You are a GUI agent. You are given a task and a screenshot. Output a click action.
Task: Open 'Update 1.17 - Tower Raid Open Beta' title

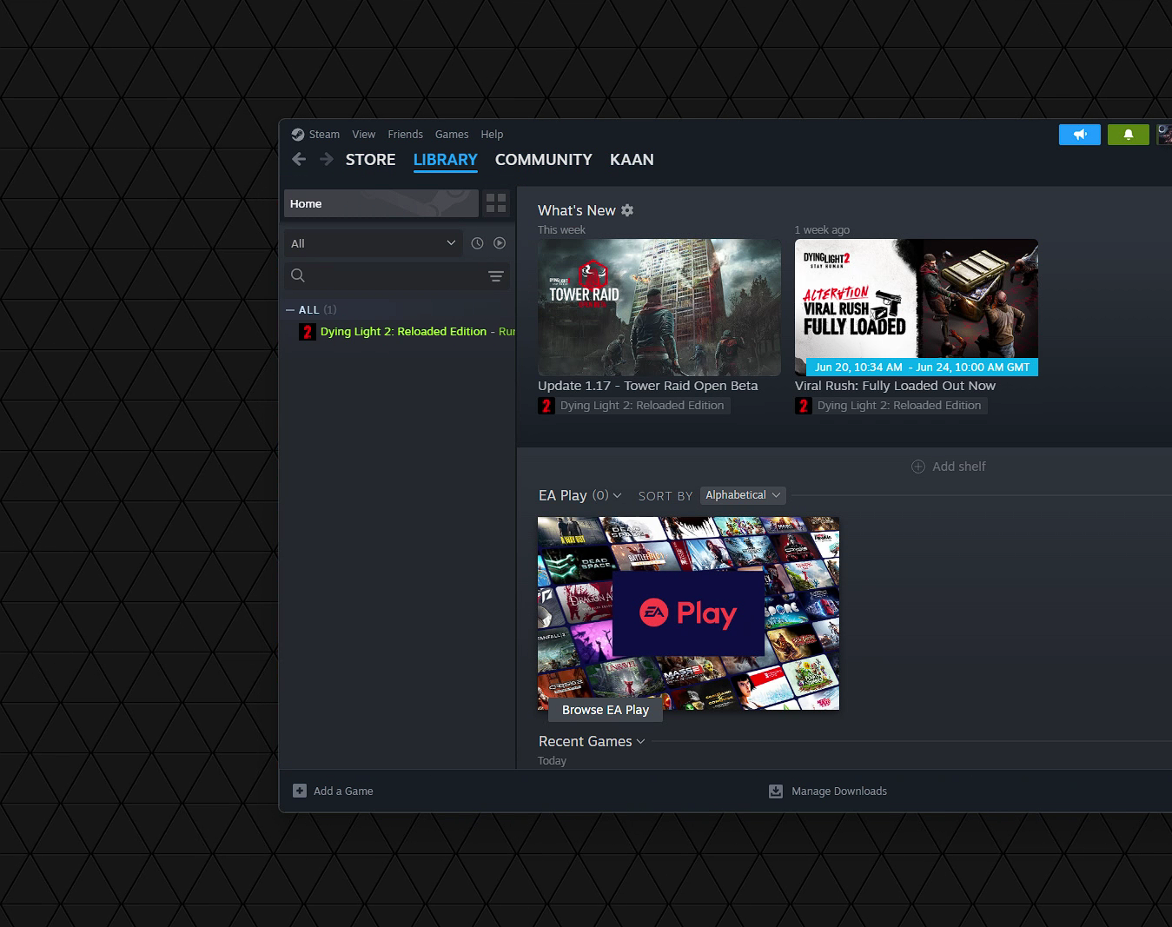coord(648,386)
